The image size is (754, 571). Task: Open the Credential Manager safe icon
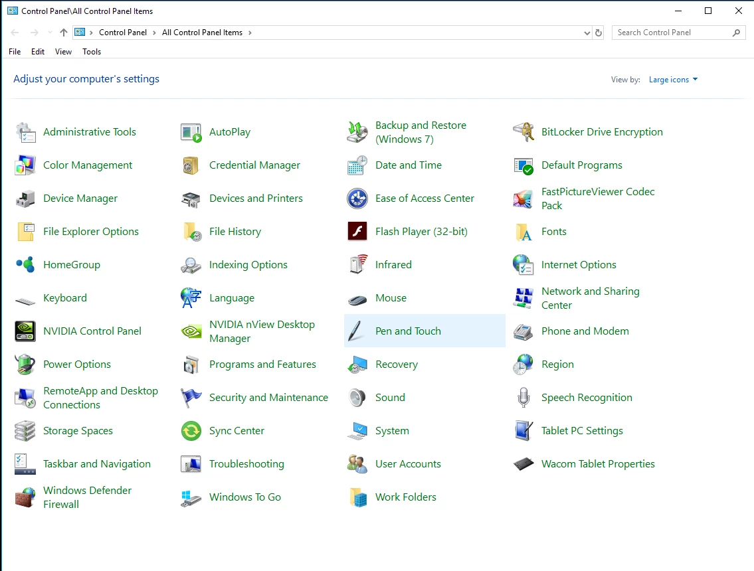(191, 165)
